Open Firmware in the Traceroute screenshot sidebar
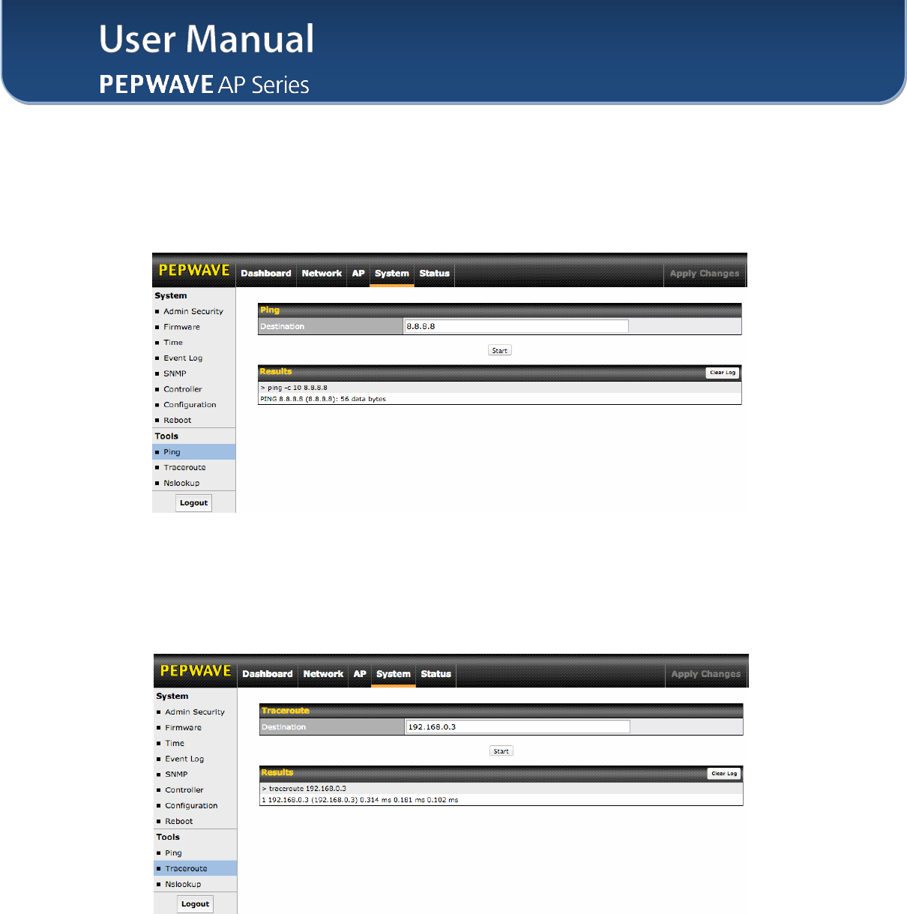907x914 pixels. [x=184, y=728]
